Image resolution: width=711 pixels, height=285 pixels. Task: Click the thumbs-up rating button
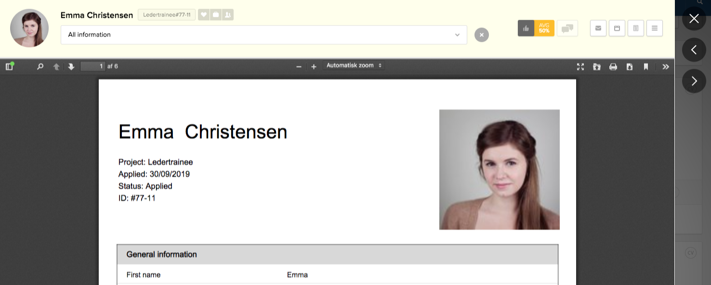tap(526, 28)
